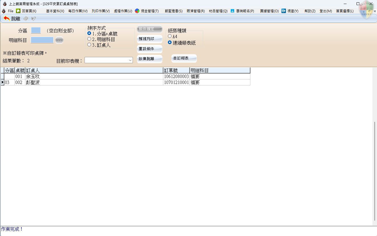The width and height of the screenshot is (377, 236).
Task: Click the 分區 input field
Action: coord(36,30)
